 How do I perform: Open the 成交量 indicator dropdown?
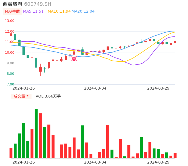click(19, 96)
